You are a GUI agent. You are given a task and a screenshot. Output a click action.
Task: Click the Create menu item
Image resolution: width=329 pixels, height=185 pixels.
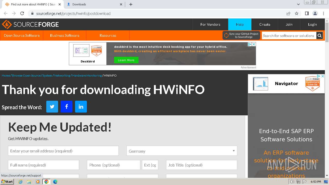(265, 24)
